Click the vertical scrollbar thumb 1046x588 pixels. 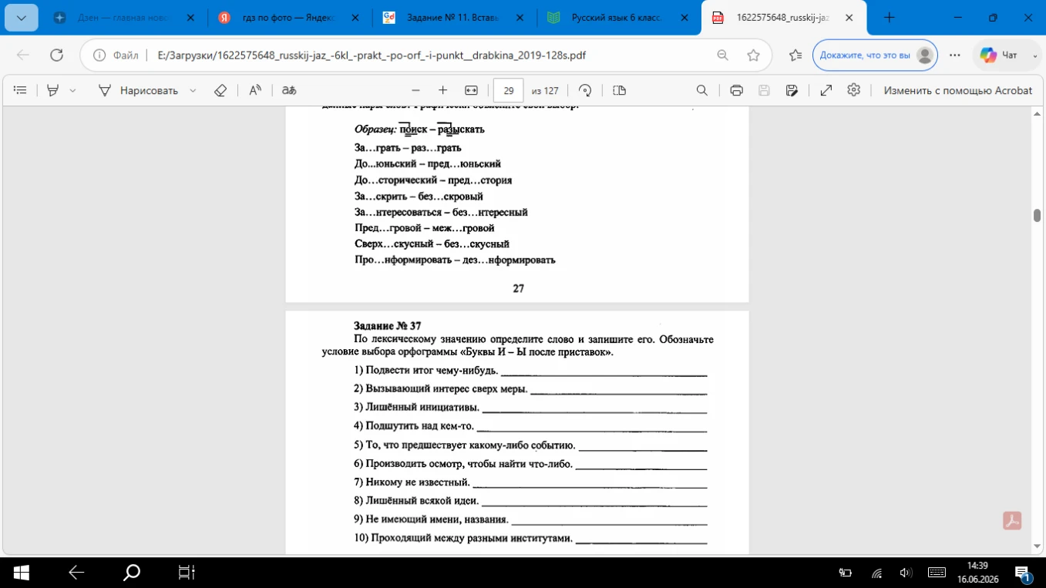1037,215
